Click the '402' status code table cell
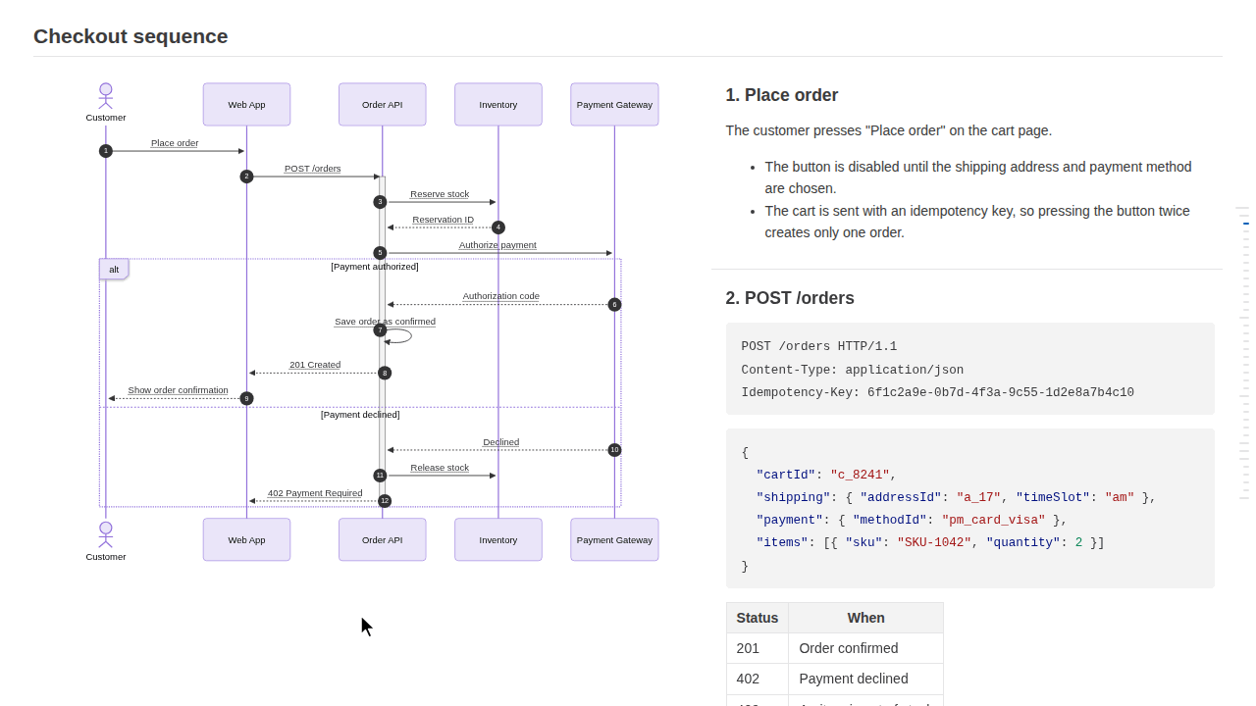Screen dimensions: 1256x706 pyautogui.click(x=758, y=679)
